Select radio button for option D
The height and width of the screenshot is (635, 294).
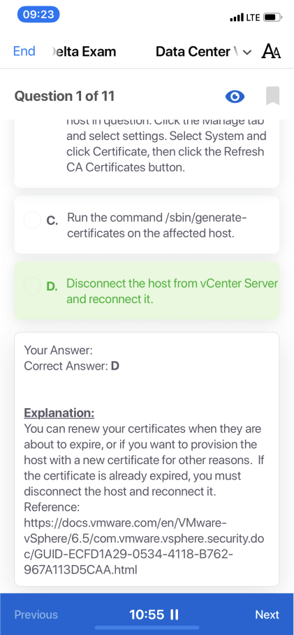tap(32, 286)
